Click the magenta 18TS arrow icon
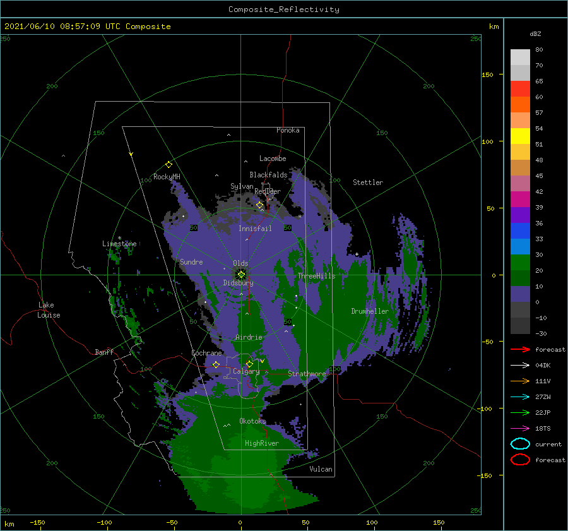The width and height of the screenshot is (568, 531). pyautogui.click(x=520, y=429)
